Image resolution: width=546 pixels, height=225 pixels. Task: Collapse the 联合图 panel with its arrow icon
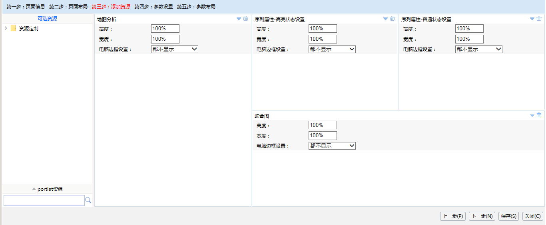(x=532, y=115)
